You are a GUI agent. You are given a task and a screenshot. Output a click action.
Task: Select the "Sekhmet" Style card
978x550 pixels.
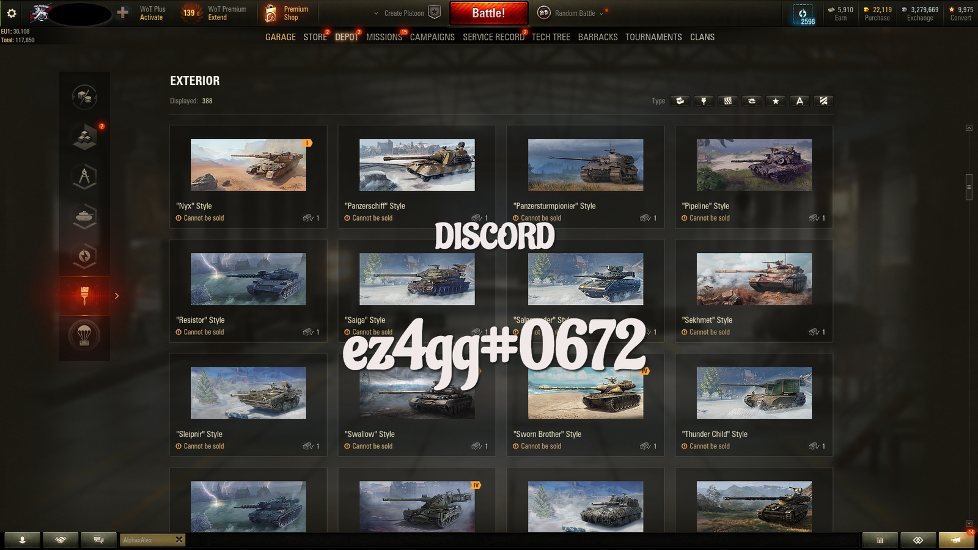click(754, 291)
